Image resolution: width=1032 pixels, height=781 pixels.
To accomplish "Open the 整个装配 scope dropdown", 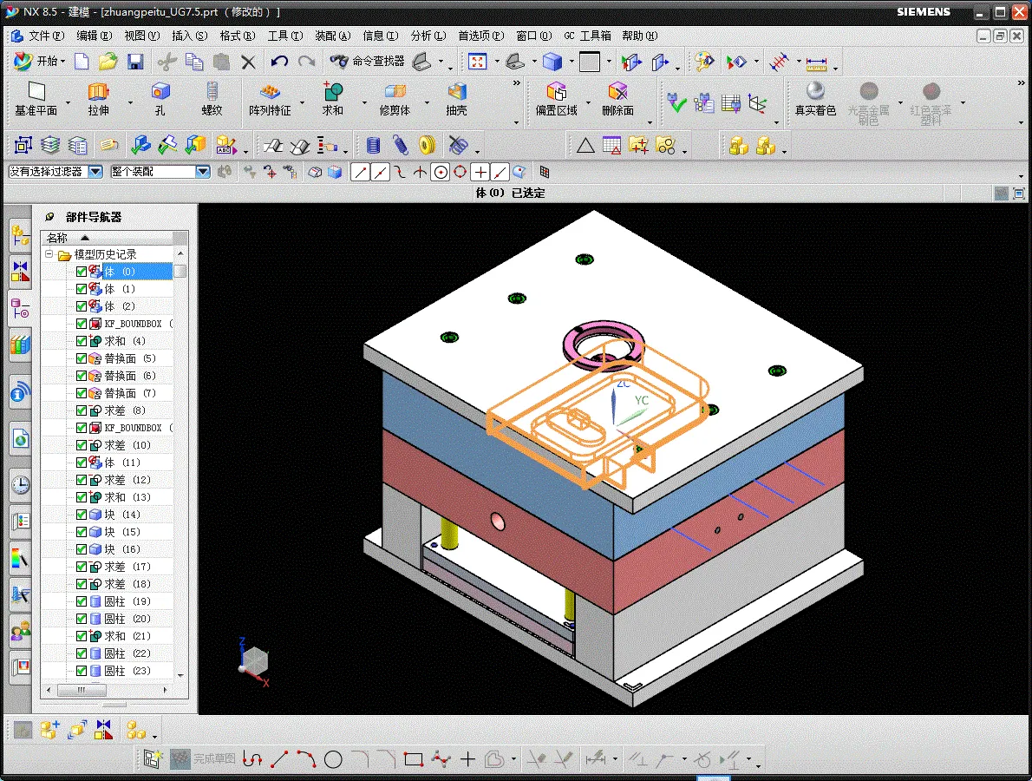I will click(203, 172).
